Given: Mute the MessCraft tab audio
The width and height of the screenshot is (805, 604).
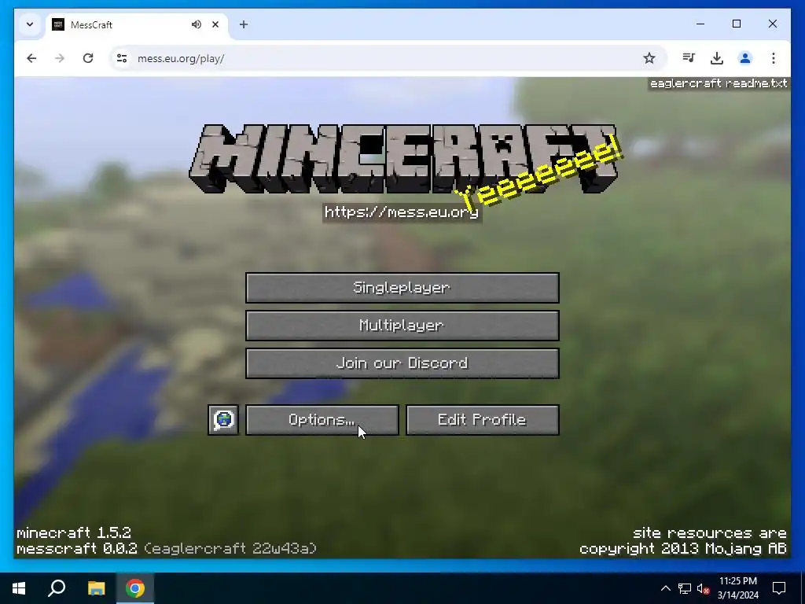Looking at the screenshot, I should 196,24.
